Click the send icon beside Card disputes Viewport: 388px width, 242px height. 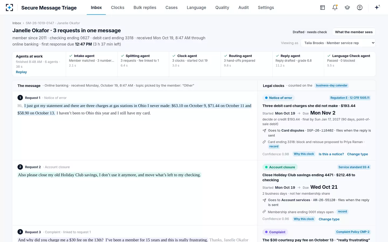tap(264, 131)
